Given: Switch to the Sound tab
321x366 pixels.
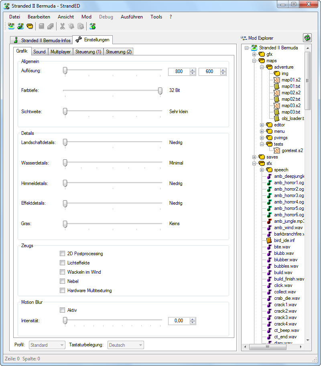Looking at the screenshot, I should tap(39, 52).
